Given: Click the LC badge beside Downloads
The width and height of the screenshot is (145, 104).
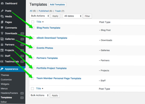Looking at the screenshot, I should click(22, 34).
